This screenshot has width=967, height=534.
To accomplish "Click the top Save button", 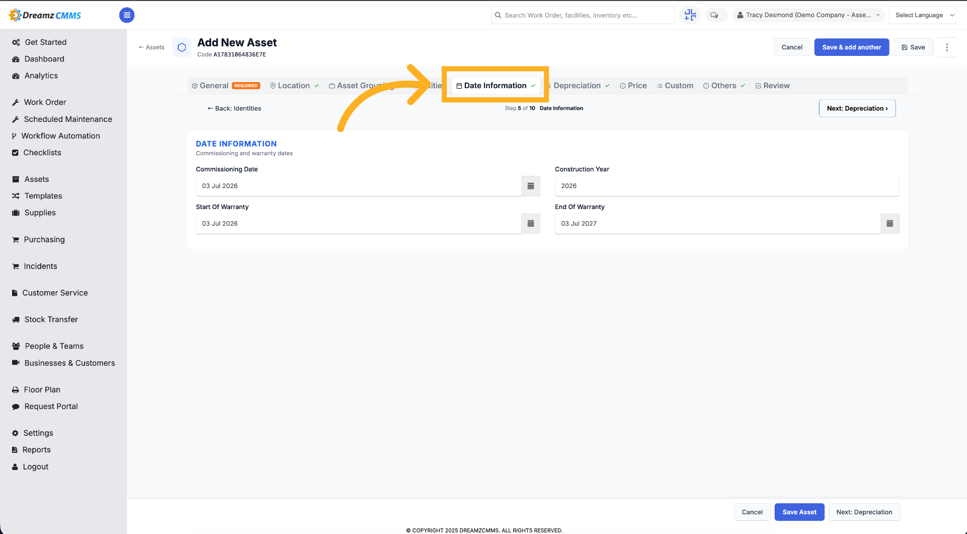I will (913, 47).
